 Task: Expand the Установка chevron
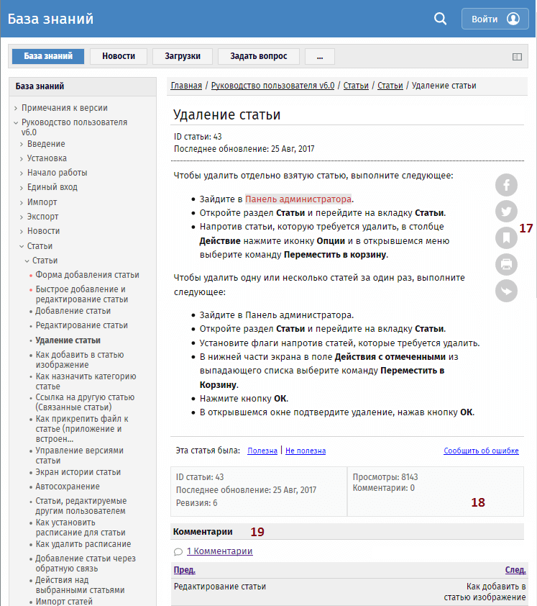click(22, 159)
